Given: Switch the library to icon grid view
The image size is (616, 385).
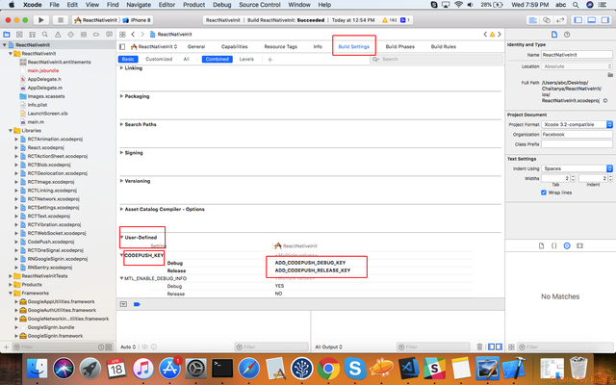Looking at the screenshot, I should 511,346.
